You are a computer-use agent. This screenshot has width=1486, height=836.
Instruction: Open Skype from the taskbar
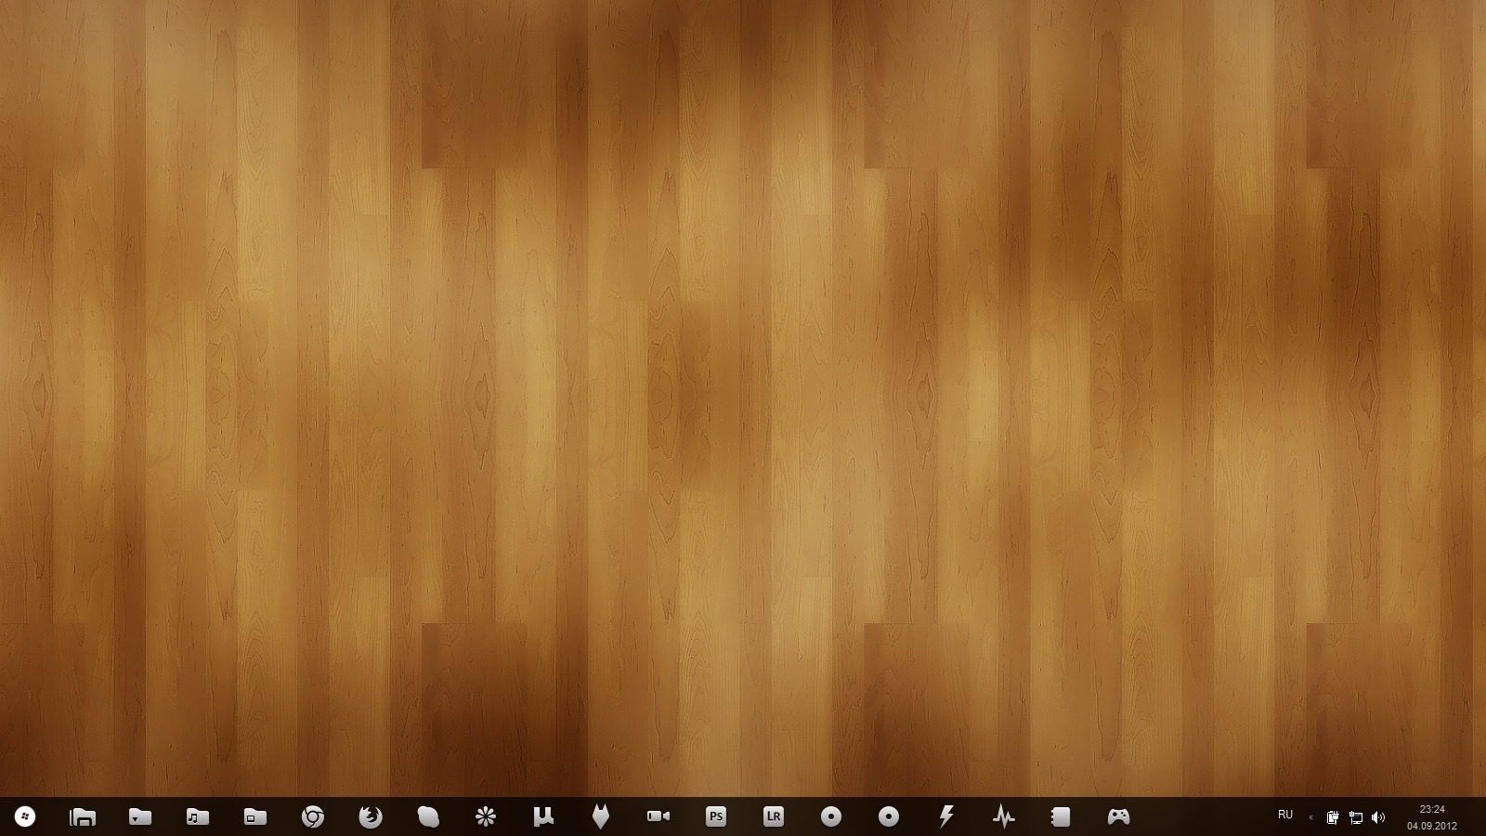pos(428,817)
